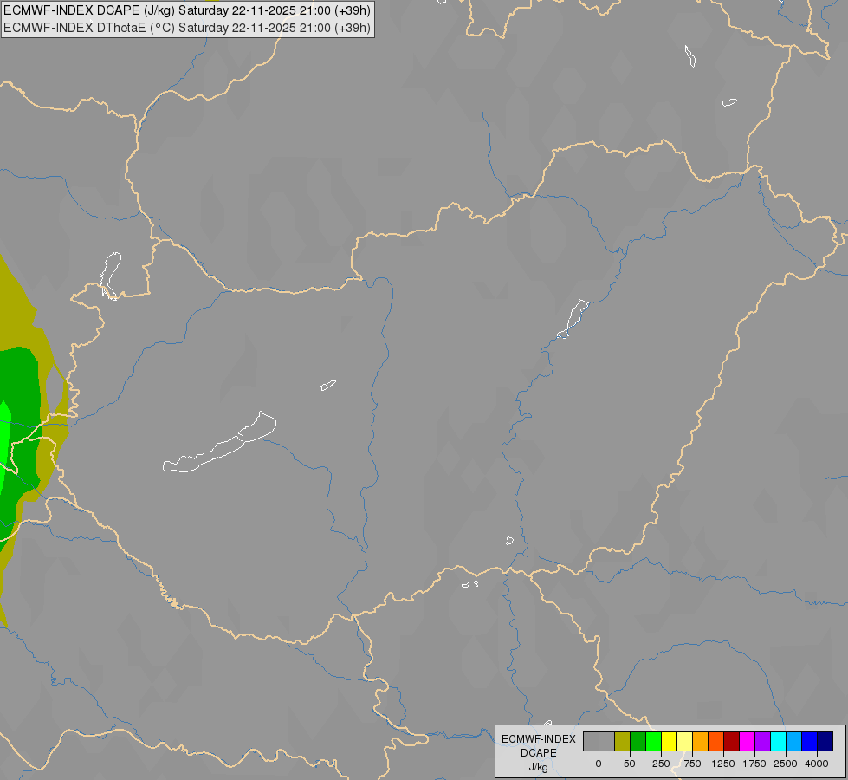Click the DCAPE label in legend box
Viewport: 848px width, 780px height.
point(539,753)
